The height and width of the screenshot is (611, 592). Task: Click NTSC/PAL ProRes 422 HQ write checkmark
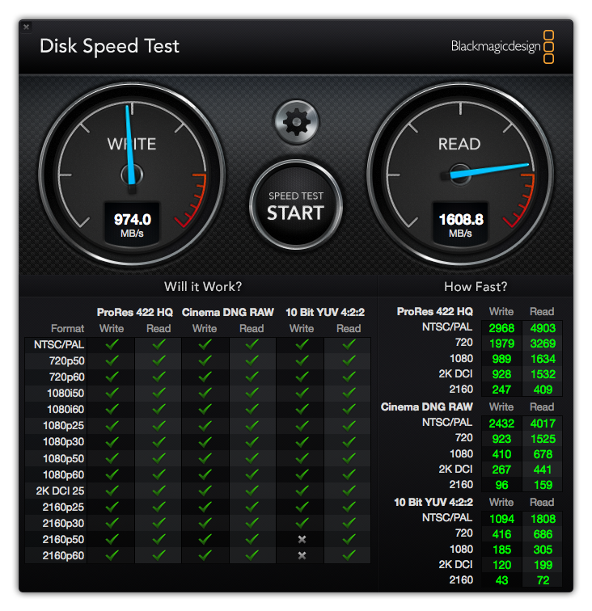click(112, 344)
